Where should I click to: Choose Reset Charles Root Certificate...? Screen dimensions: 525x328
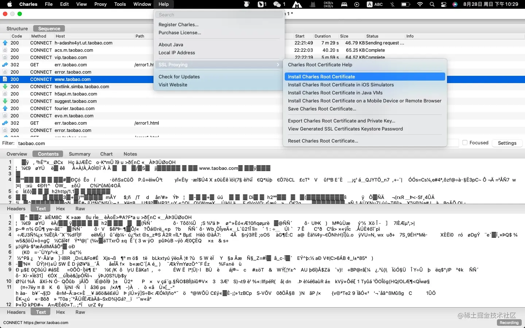click(365, 141)
